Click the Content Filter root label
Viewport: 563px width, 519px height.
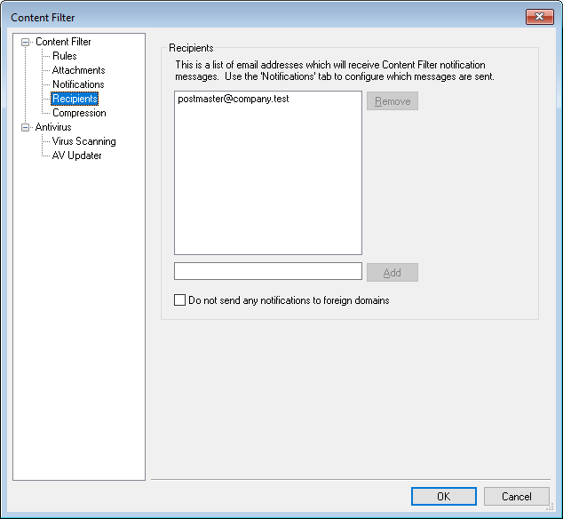click(x=63, y=42)
